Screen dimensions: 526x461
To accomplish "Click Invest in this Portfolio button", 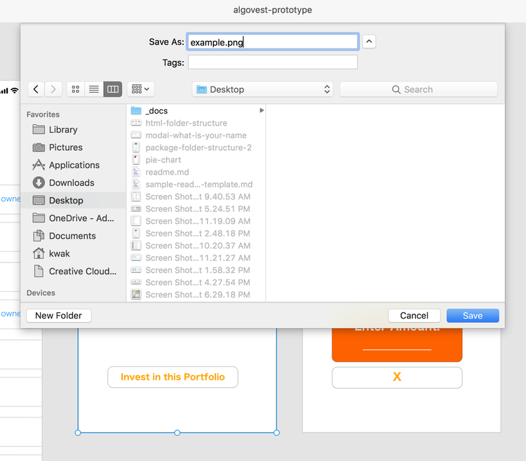I will [x=173, y=377].
